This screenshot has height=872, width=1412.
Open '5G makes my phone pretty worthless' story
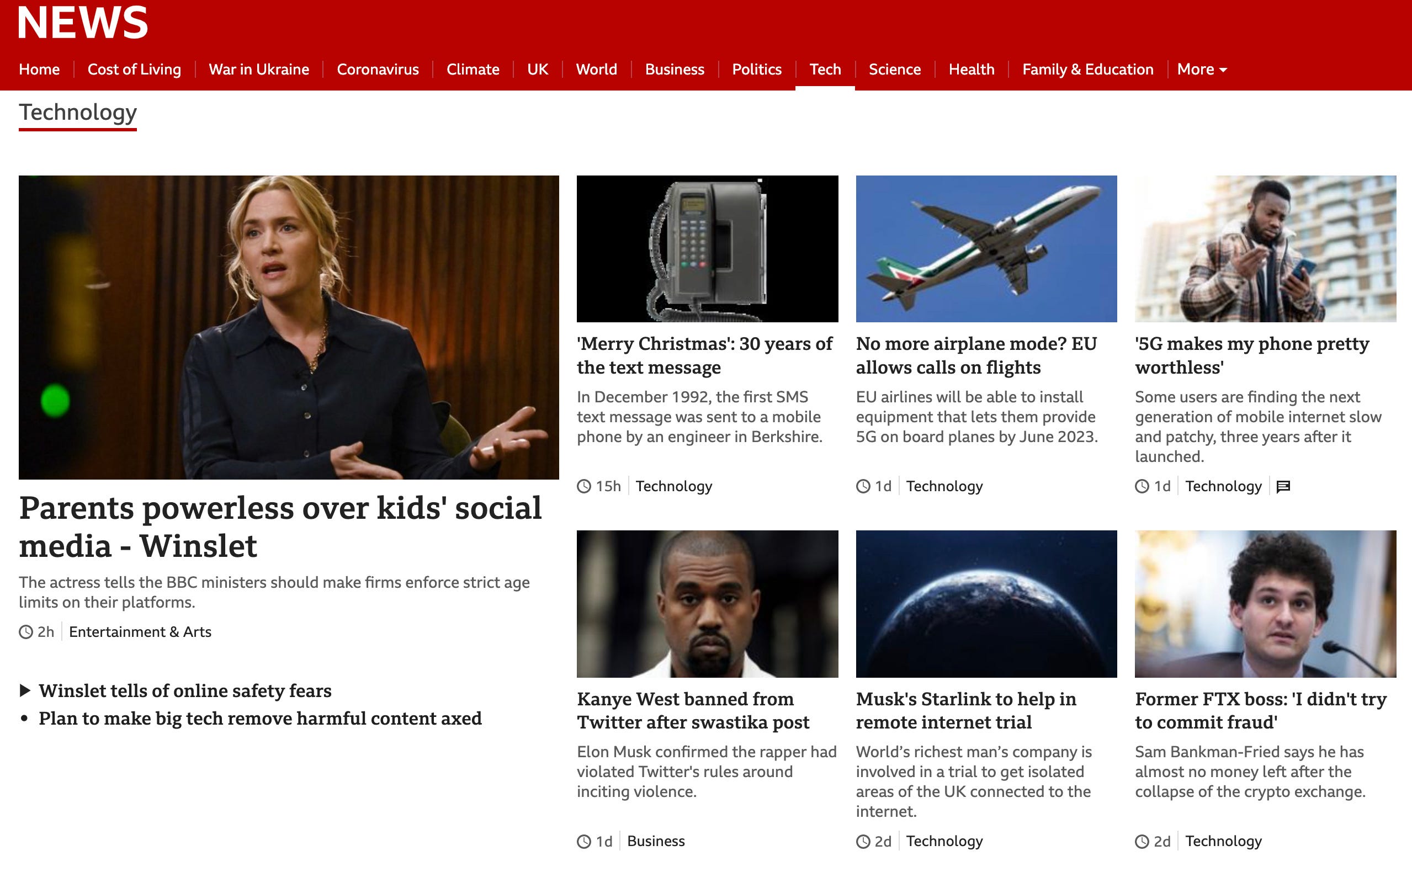1252,355
